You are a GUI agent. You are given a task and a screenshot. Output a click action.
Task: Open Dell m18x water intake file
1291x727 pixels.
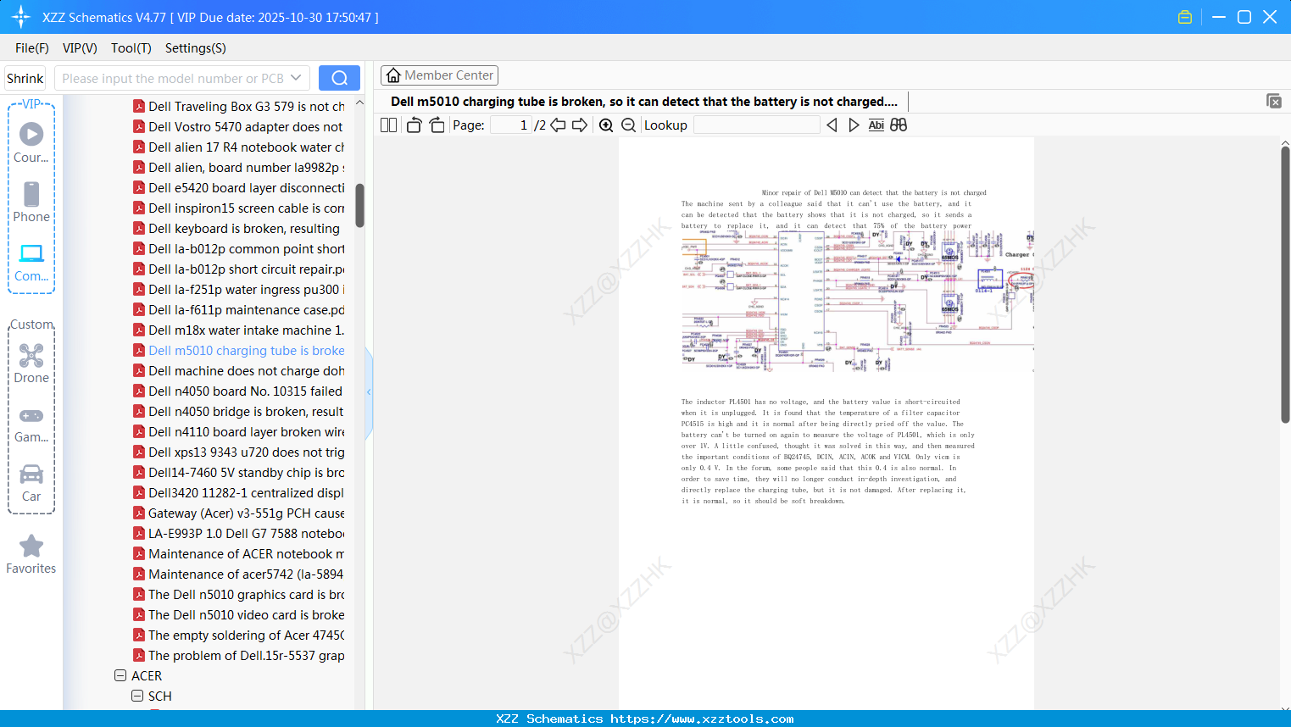(239, 330)
